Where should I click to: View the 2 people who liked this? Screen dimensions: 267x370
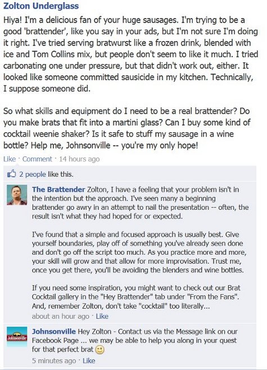pos(33,174)
